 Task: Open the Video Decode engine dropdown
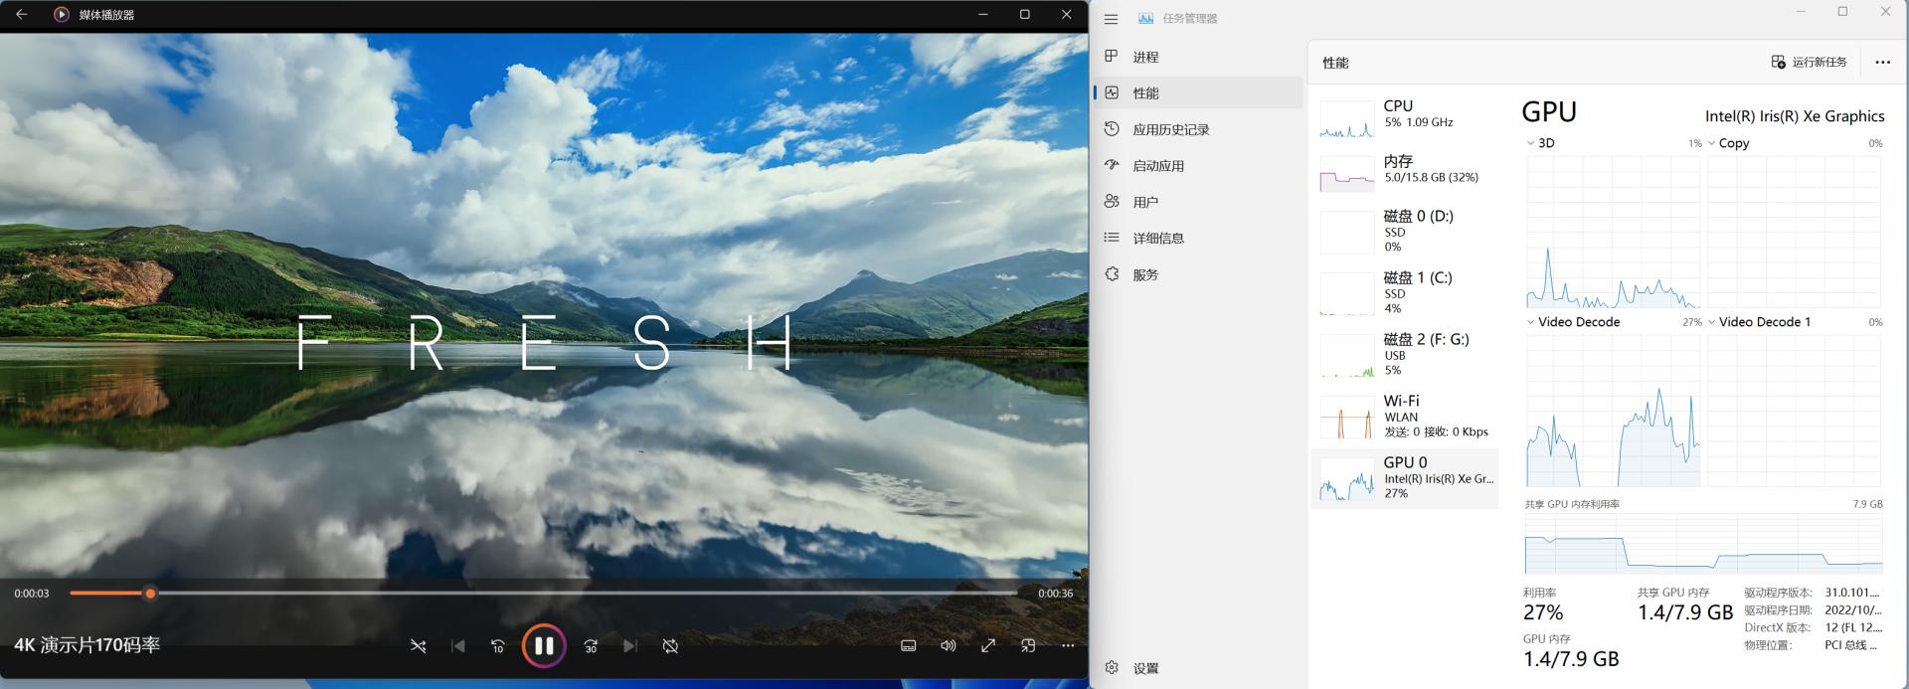(x=1531, y=322)
